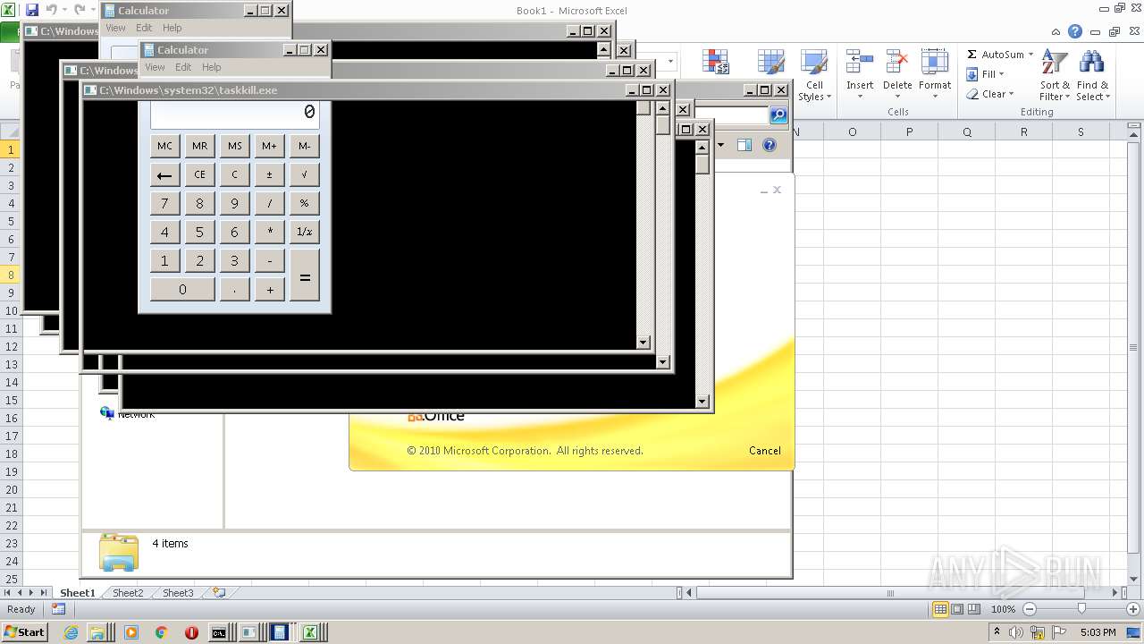The width and height of the screenshot is (1144, 644).
Task: Expand the Delete dropdown arrow below the icon
Action: (x=897, y=97)
